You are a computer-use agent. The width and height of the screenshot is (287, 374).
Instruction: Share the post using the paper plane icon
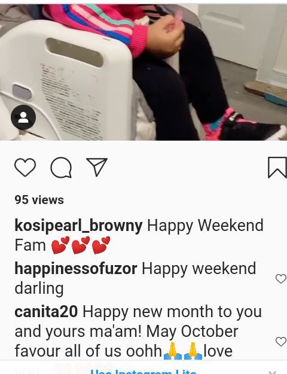(97, 167)
